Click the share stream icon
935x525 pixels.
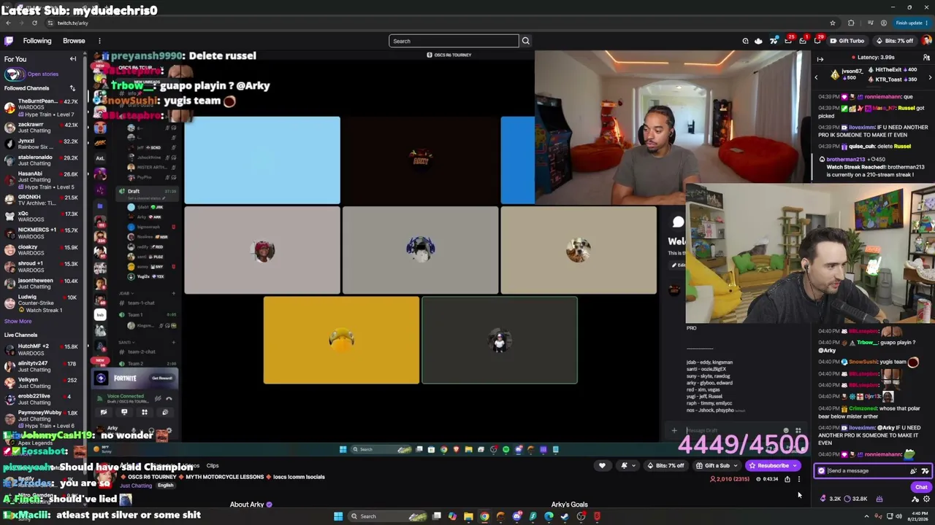787,479
